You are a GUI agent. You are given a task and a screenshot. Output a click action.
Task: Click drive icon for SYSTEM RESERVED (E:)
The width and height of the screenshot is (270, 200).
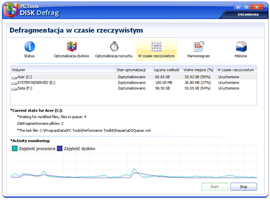(14, 84)
